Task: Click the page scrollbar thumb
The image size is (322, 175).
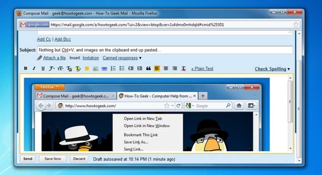Action: tap(299, 109)
